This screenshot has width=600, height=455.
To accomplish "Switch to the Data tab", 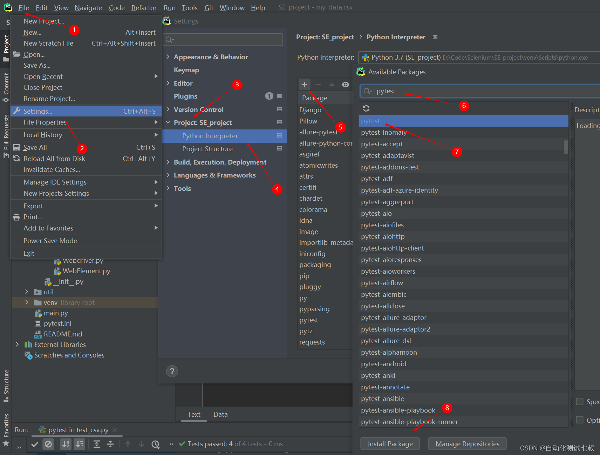I will point(220,414).
